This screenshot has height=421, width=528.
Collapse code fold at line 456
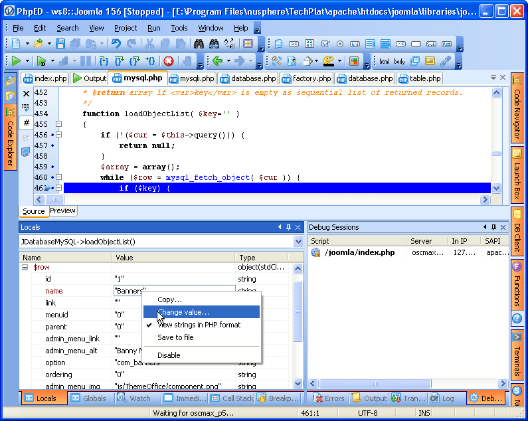58,135
